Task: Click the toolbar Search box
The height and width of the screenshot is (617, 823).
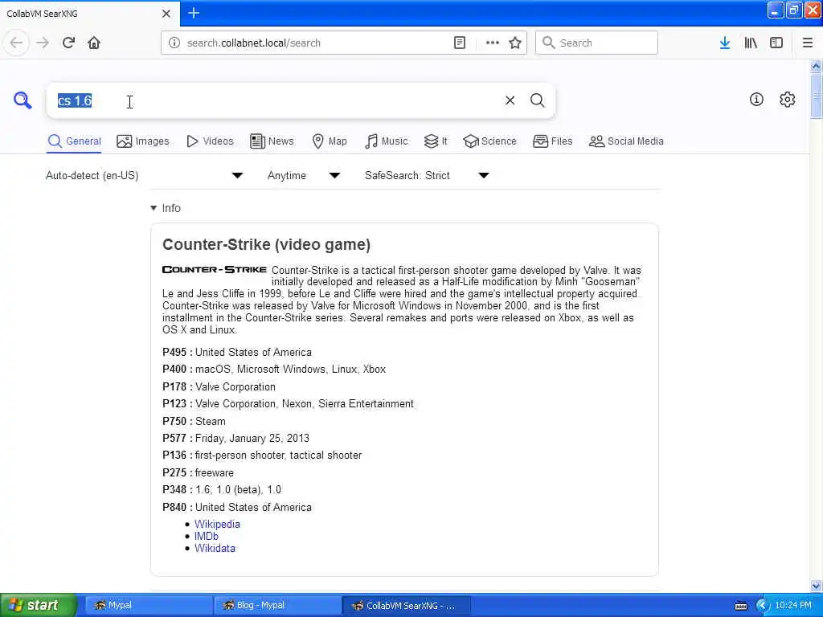Action: click(x=596, y=43)
